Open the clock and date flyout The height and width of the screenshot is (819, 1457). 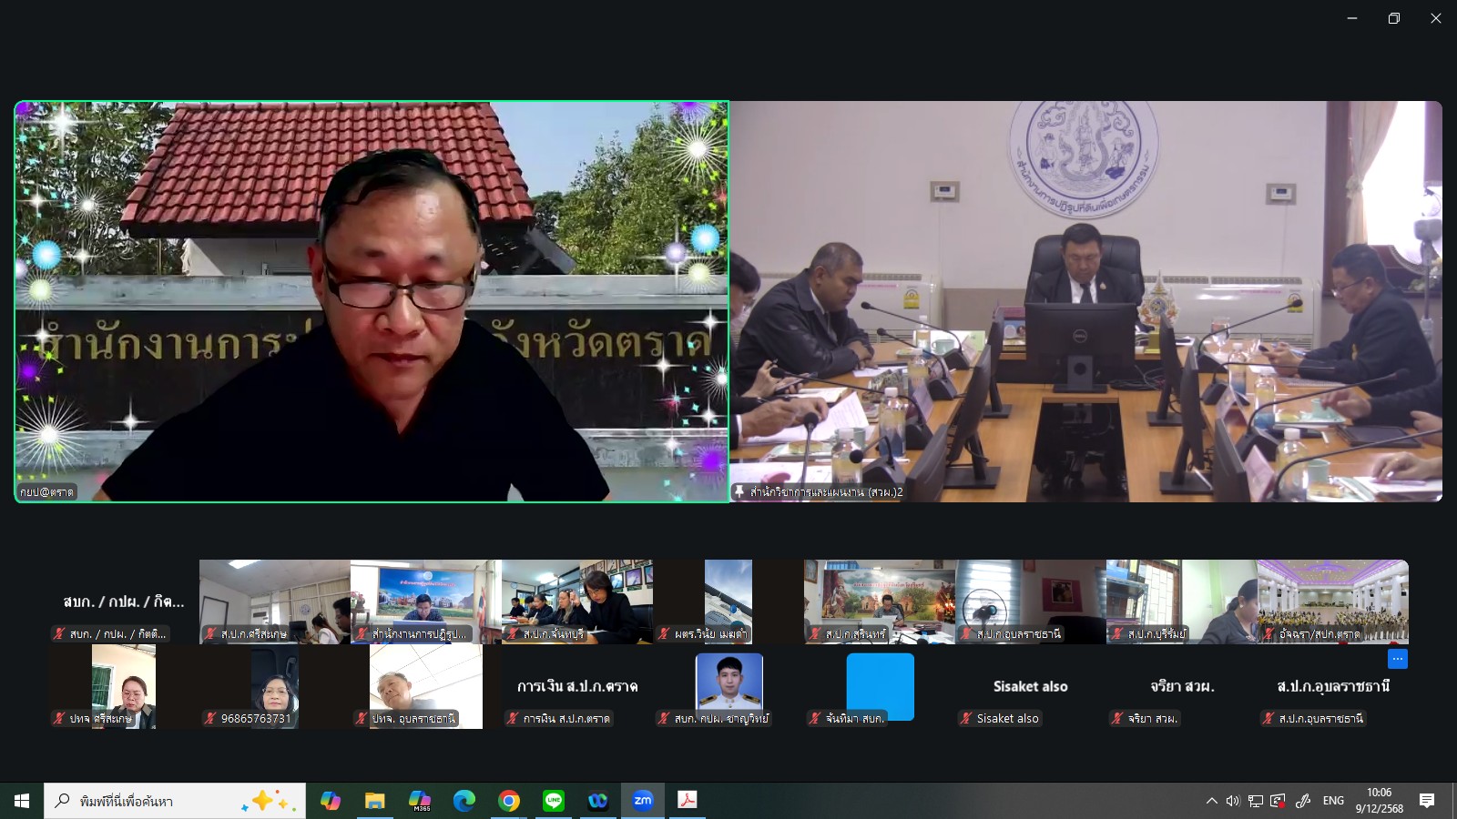coord(1379,801)
